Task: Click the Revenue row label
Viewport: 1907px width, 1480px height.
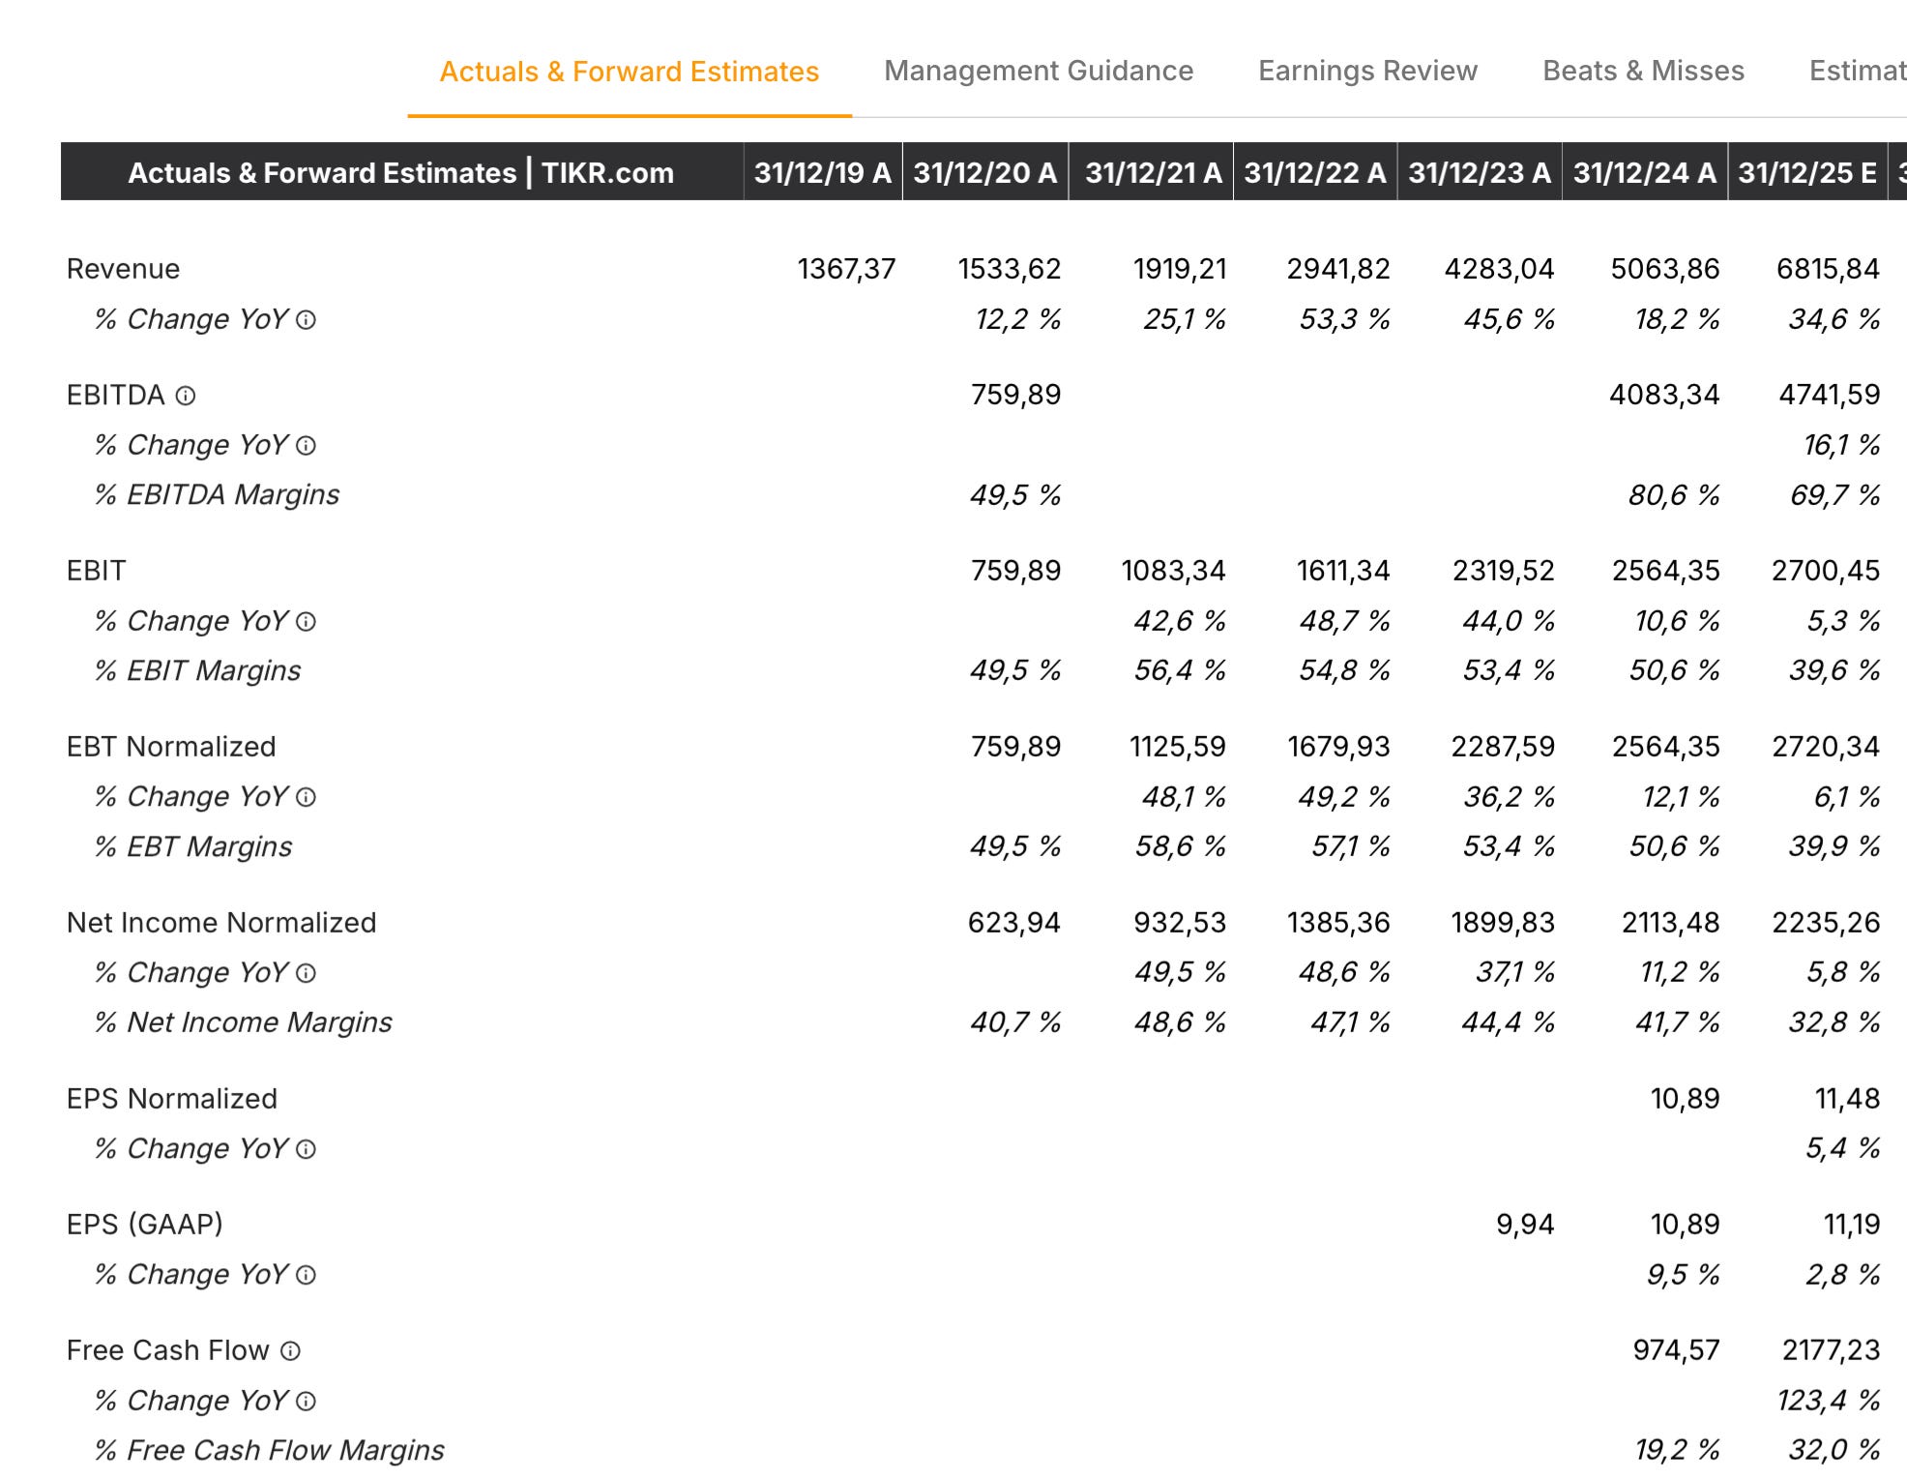Action: click(x=123, y=269)
